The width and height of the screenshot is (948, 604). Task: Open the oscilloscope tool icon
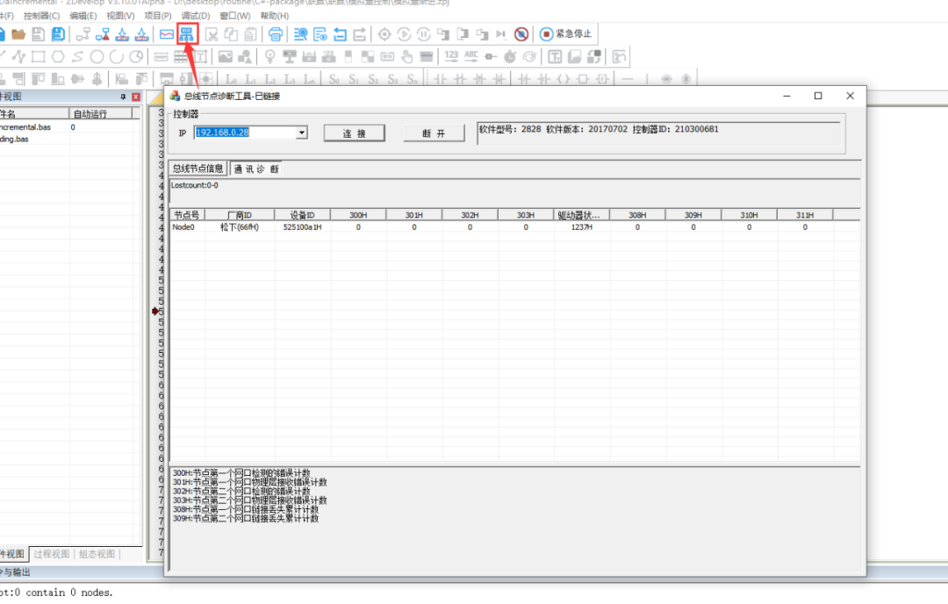pos(167,34)
